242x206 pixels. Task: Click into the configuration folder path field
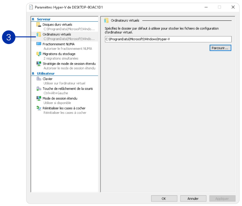coord(168,39)
